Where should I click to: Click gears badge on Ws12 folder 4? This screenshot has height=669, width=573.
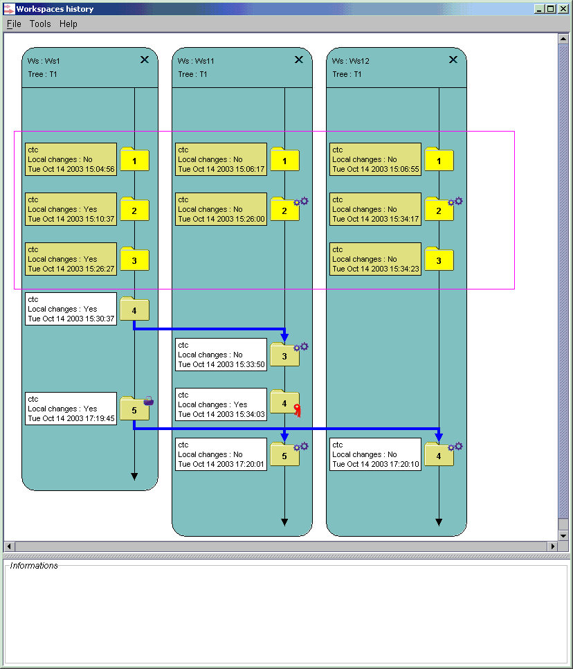pyautogui.click(x=455, y=446)
